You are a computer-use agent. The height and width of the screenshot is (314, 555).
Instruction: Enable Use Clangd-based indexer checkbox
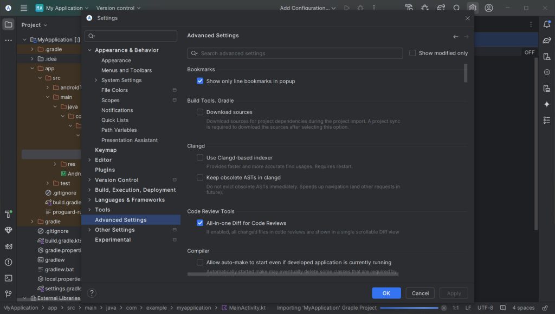(x=200, y=158)
